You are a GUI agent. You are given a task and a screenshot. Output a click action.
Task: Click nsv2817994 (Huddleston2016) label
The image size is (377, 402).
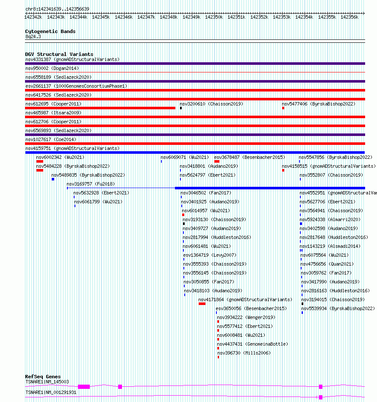click(x=217, y=237)
